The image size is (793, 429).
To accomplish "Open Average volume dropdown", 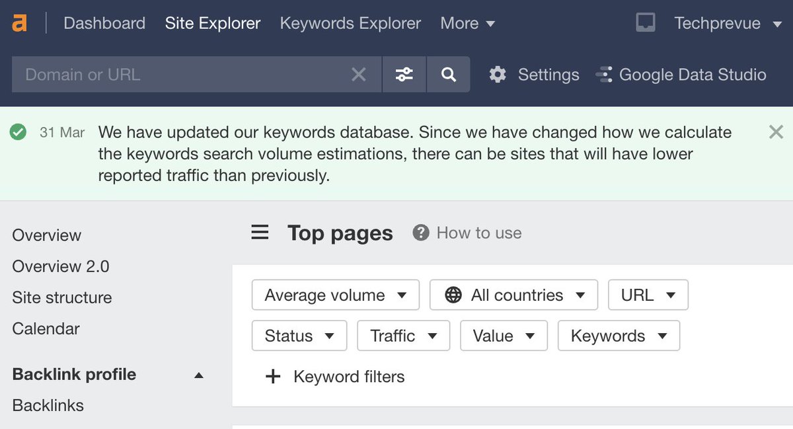I will tap(336, 295).
